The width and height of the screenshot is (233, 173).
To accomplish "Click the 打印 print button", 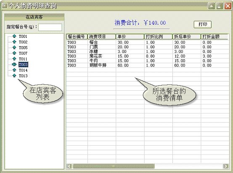I will tap(203, 24).
